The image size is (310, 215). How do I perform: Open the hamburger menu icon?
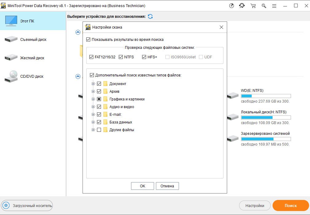[x=274, y=6]
